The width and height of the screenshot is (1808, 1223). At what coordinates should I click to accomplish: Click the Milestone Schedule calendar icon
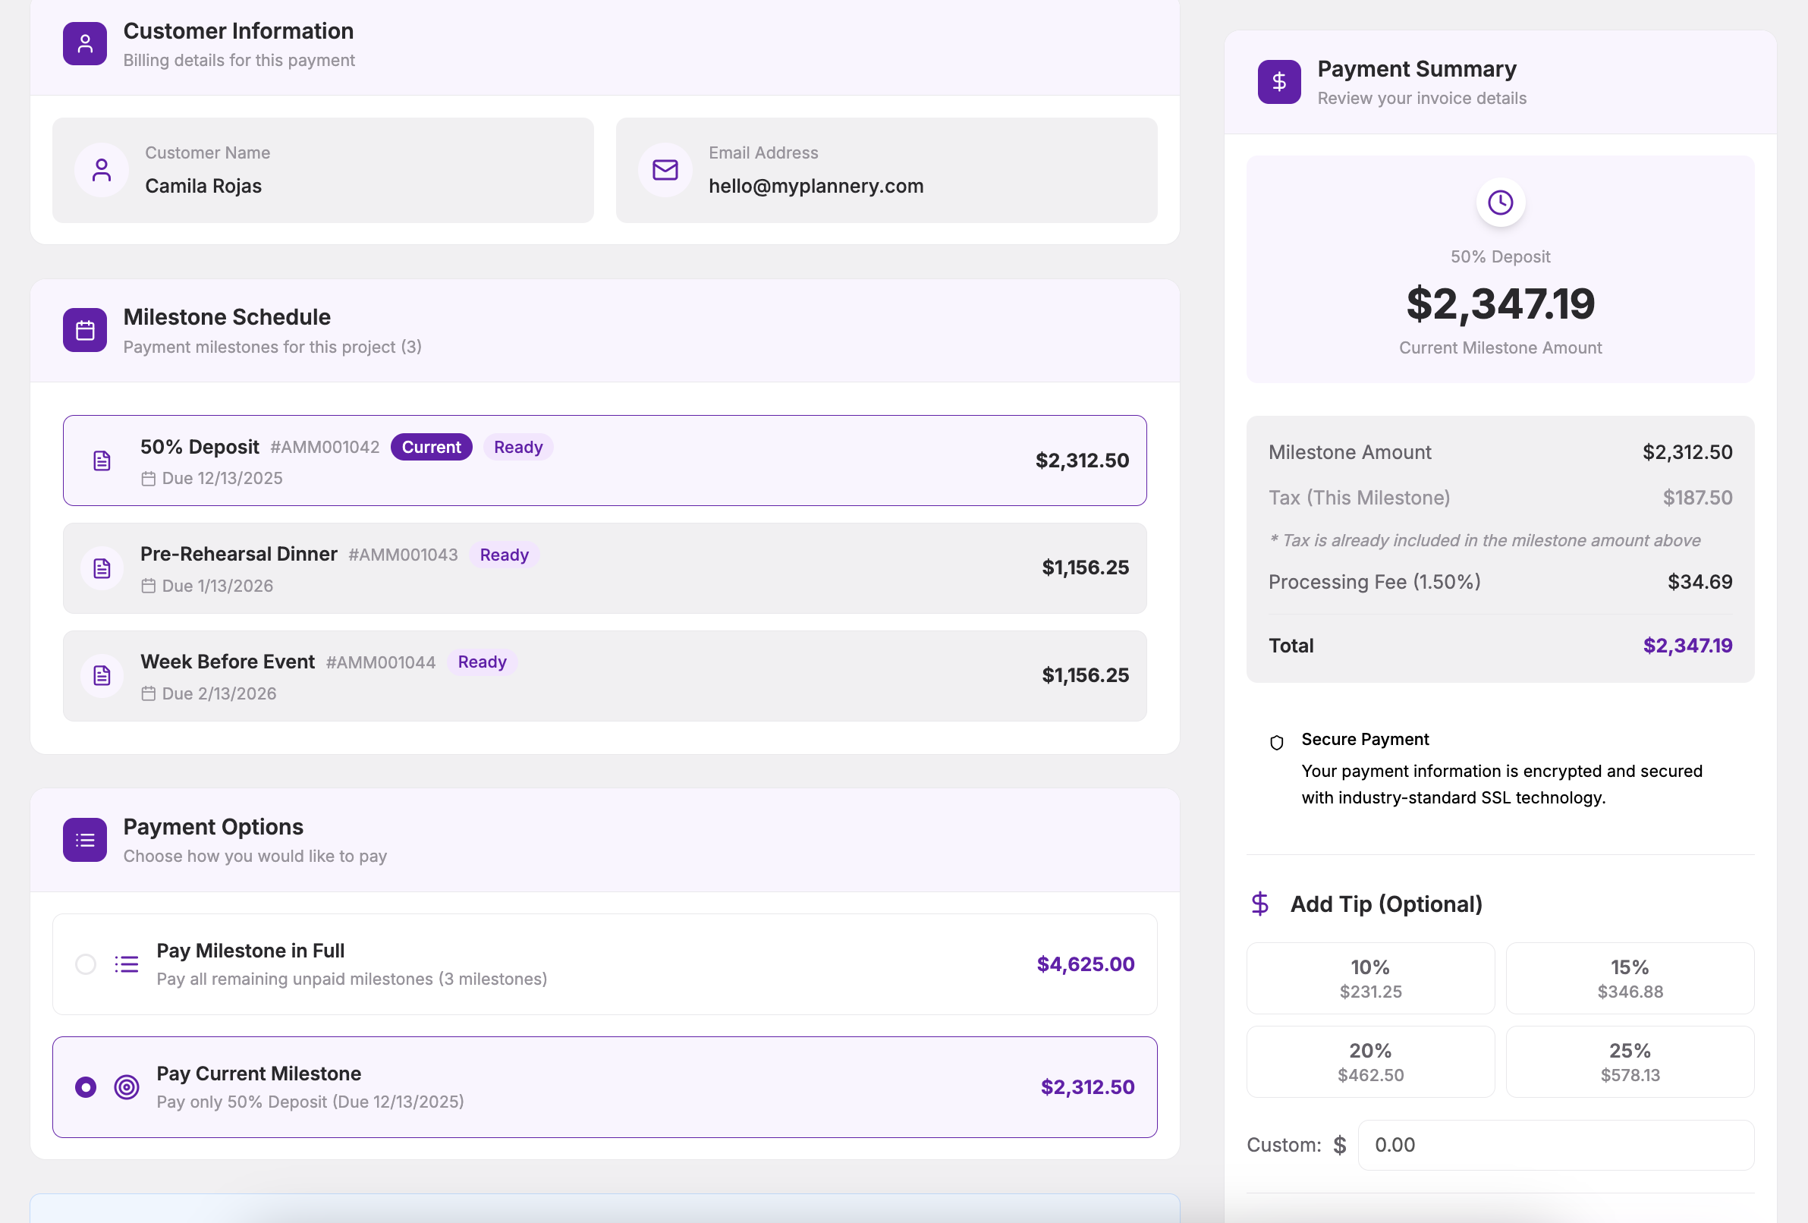[85, 330]
